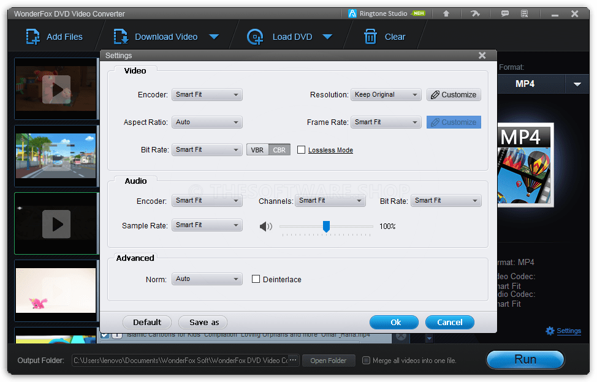
Task: Select the VBR bit rate mode
Action: pyautogui.click(x=257, y=150)
